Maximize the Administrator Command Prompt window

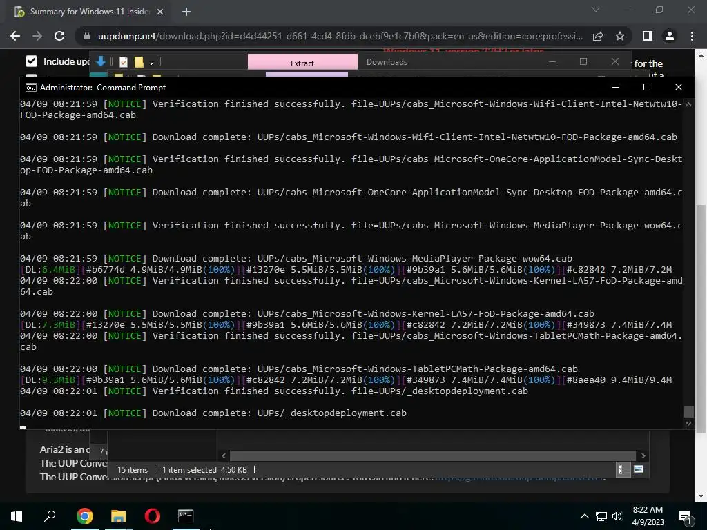(x=646, y=87)
